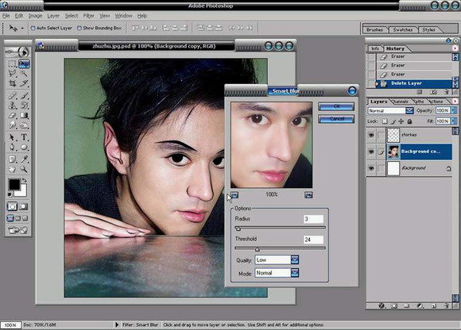461x330 pixels.
Task: Open the Mode dropdown in Smart Blur
Action: 295,273
